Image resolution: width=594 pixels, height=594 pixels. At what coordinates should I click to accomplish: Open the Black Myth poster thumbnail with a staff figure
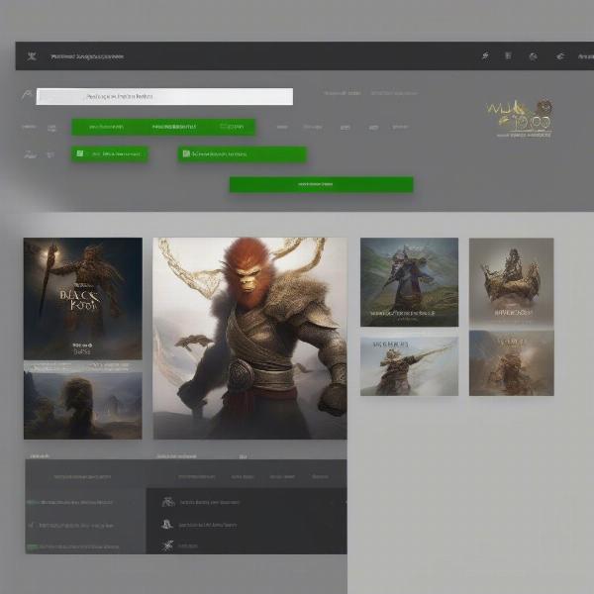click(x=83, y=299)
